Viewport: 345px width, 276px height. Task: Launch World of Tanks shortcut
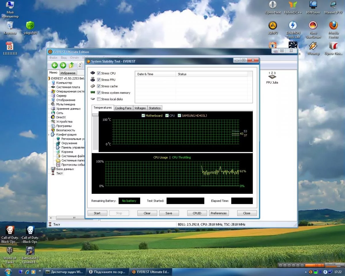10,255
